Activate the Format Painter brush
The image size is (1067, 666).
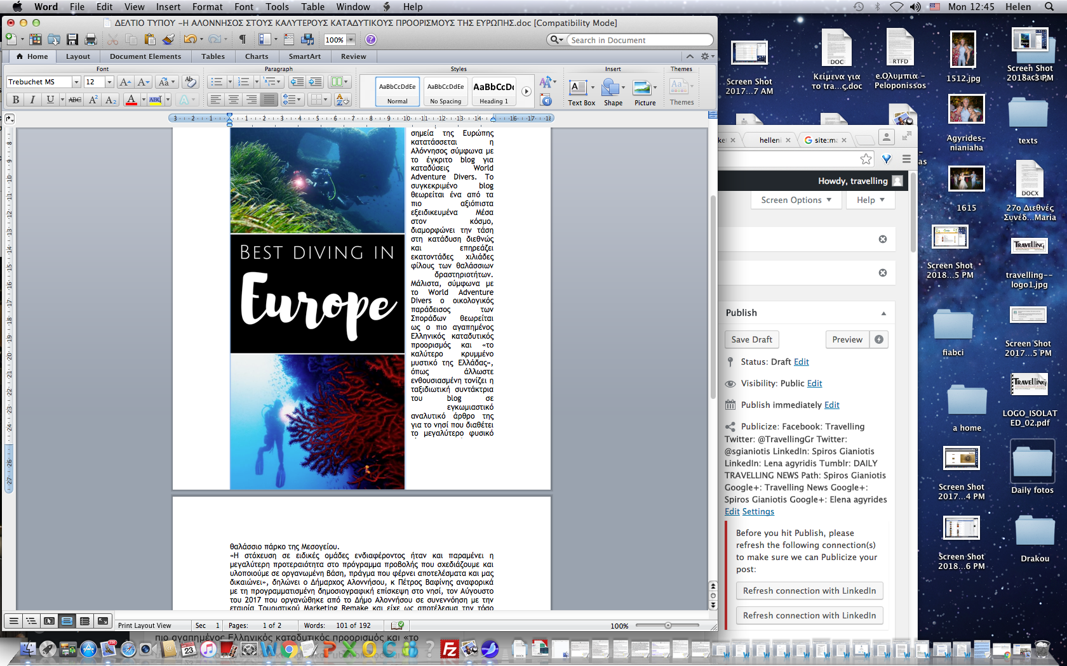click(x=168, y=39)
